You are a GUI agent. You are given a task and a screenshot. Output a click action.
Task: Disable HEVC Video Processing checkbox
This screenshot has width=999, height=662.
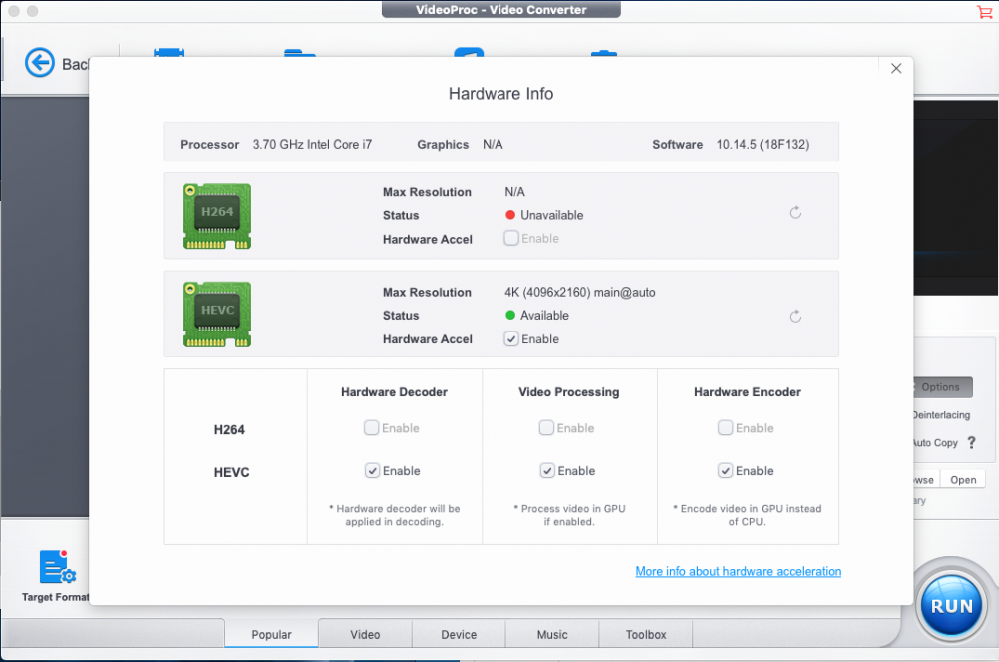coord(546,471)
